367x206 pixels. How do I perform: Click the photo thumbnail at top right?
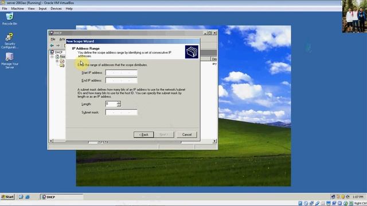(x=354, y=17)
